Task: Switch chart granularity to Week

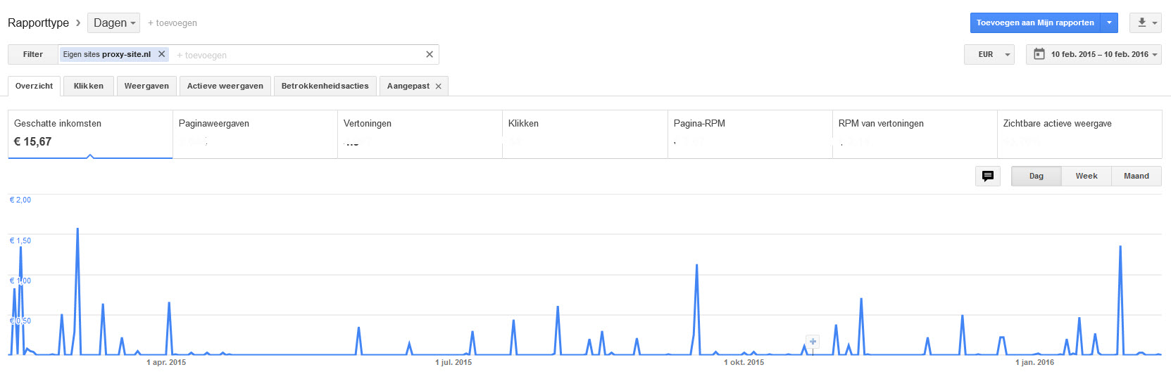Action: [x=1087, y=176]
